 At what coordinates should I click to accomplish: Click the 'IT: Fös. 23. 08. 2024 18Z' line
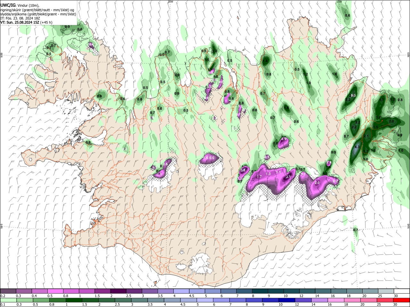(x=20, y=18)
